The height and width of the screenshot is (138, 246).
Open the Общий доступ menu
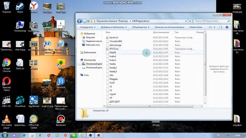141,27
